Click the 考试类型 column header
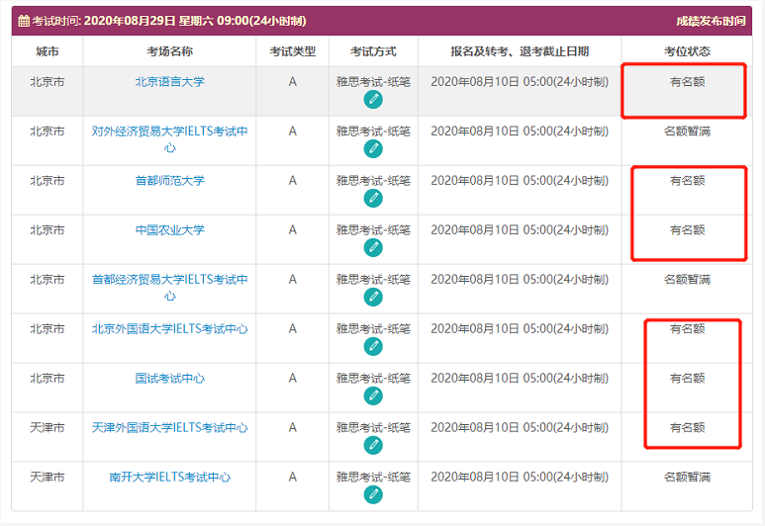Image resolution: width=765 pixels, height=526 pixels. pos(293,51)
